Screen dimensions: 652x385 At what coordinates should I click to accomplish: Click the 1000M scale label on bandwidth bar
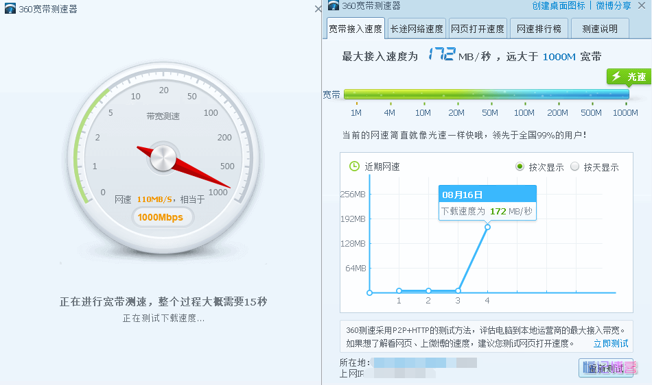[x=625, y=113]
